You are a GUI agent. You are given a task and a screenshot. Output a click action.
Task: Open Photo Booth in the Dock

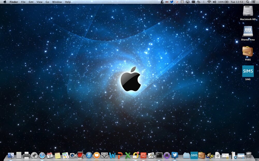[x=81, y=155]
